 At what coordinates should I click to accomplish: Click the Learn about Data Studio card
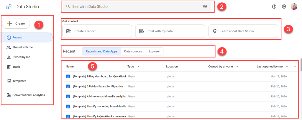pyautogui.click(x=243, y=31)
